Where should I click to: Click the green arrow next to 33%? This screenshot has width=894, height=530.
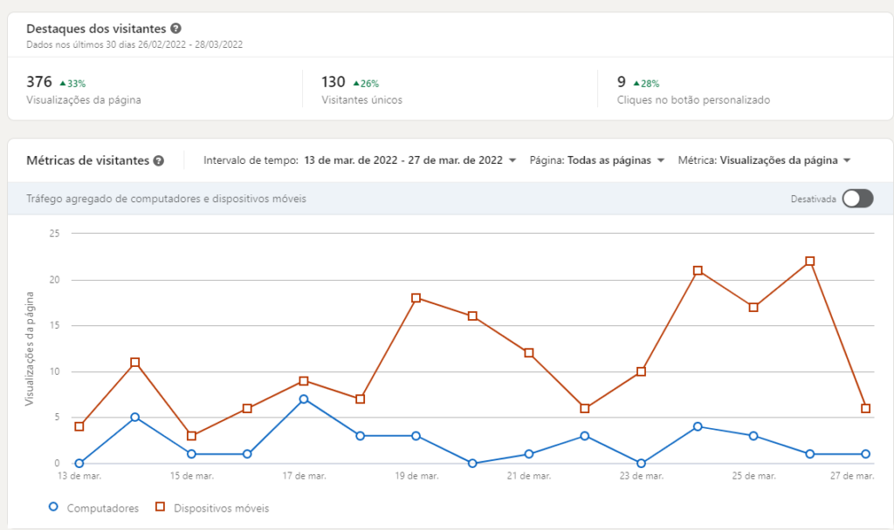pyautogui.click(x=63, y=83)
